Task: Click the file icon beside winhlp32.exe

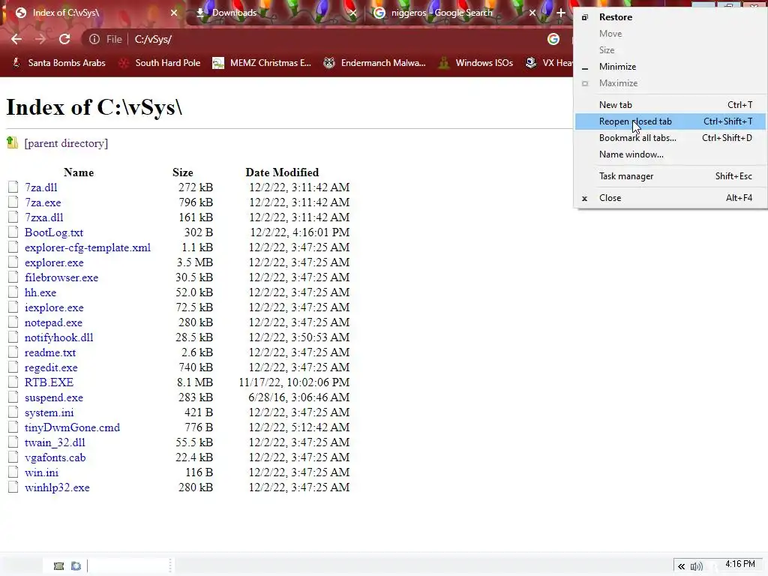Action: (x=13, y=487)
